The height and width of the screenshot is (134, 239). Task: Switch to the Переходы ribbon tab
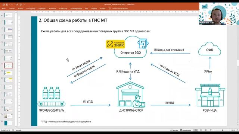click(42, 9)
